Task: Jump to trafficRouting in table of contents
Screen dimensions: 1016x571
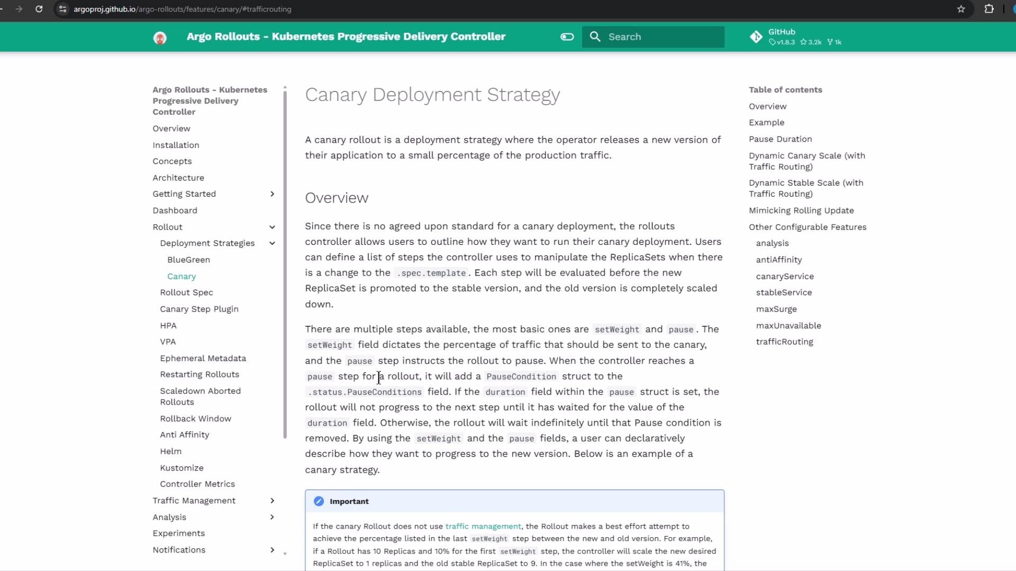Action: (x=784, y=342)
